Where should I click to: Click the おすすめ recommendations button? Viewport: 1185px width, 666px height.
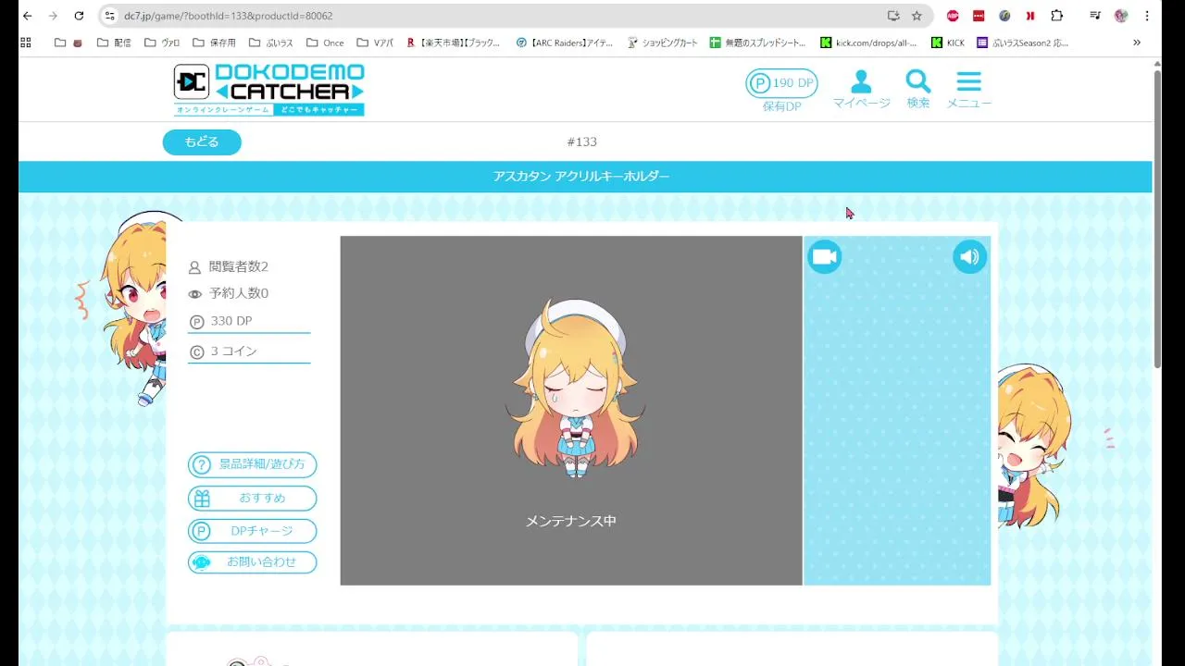point(252,498)
